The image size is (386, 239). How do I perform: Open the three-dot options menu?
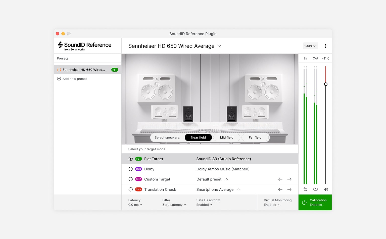pyautogui.click(x=325, y=46)
